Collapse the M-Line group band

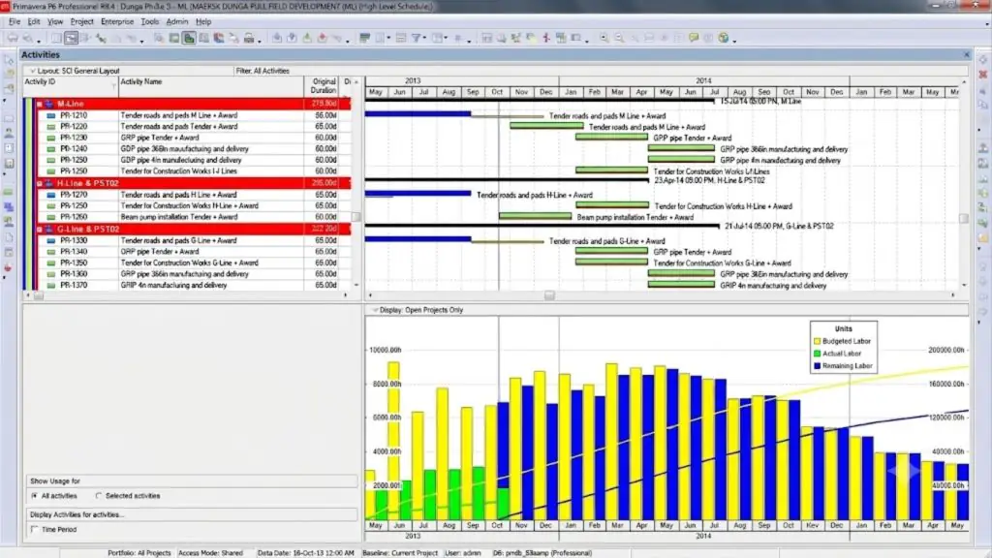point(39,104)
